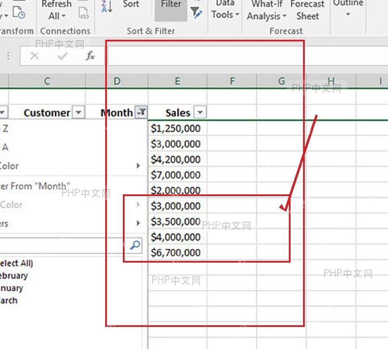Viewport: 388px width, 349px height.
Task: Open the Refresh All dropdown
Action: coord(57,10)
